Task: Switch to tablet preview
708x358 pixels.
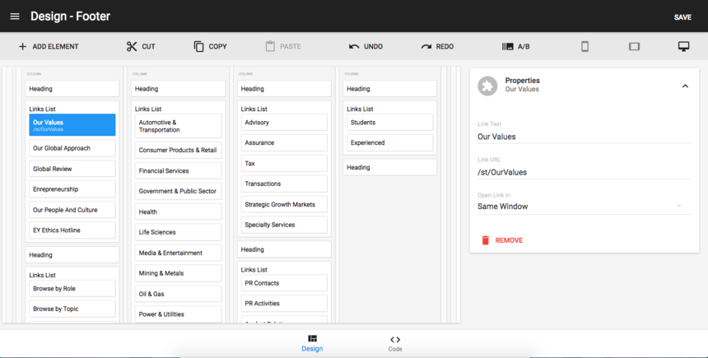Action: pyautogui.click(x=634, y=47)
